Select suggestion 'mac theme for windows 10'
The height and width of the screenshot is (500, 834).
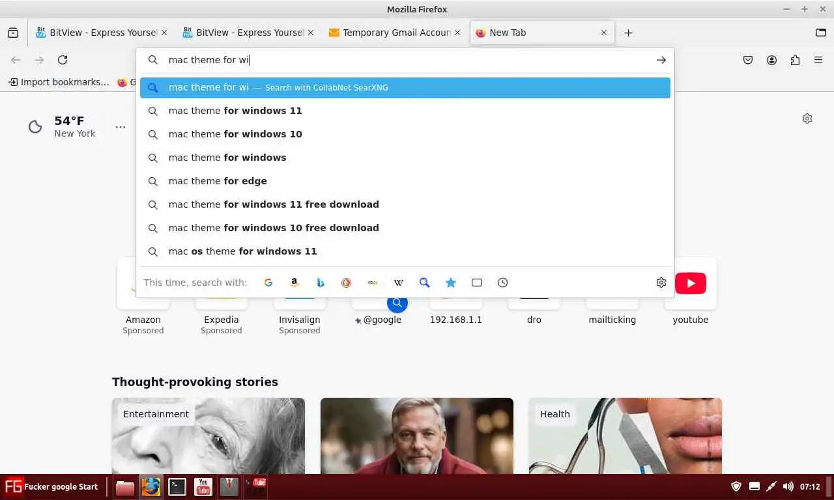[405, 134]
